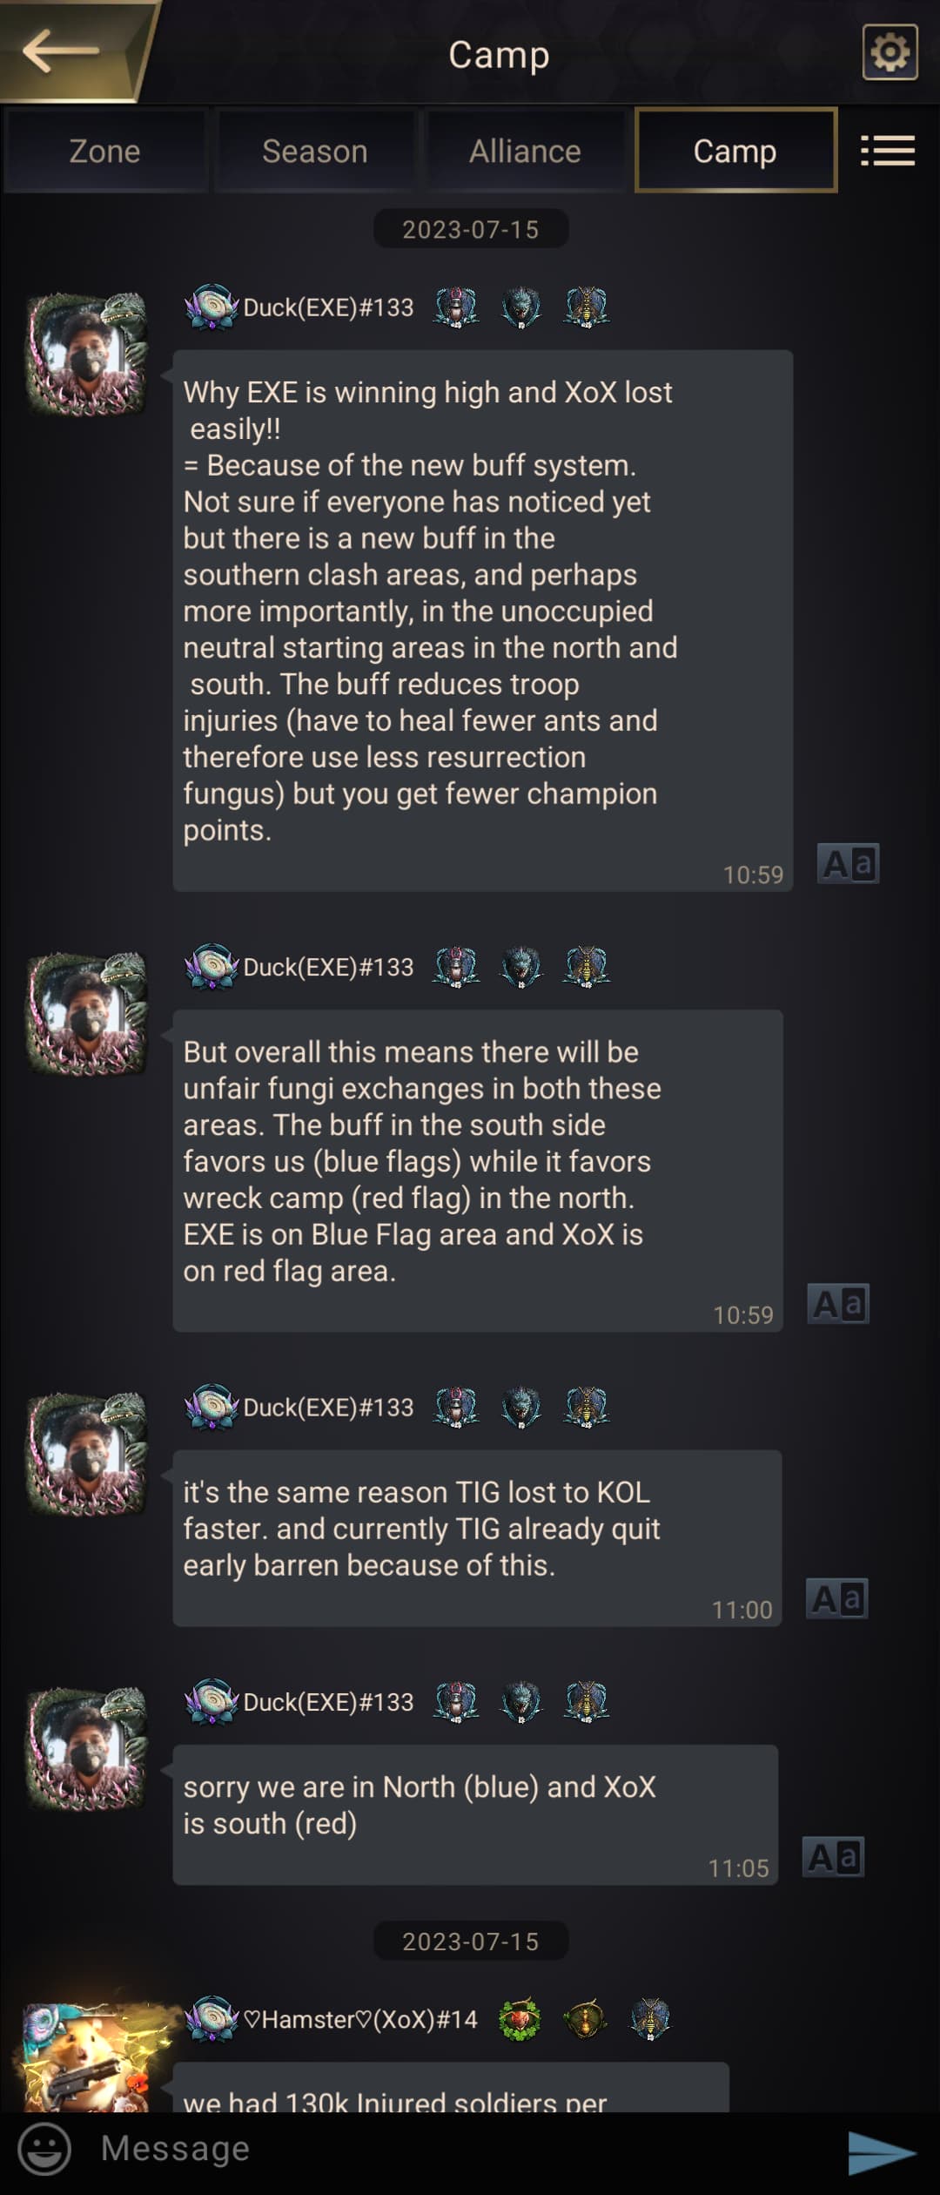
Task: Translate the 10:59 buff system message
Action: click(x=848, y=864)
